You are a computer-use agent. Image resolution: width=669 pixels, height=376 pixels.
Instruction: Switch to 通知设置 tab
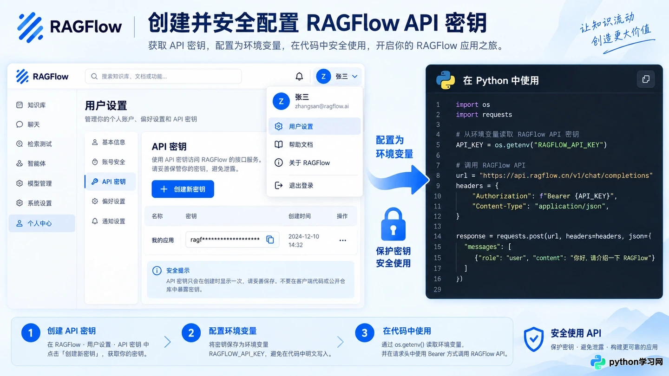111,221
